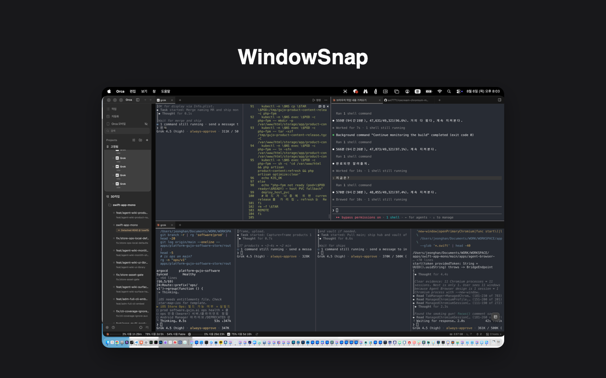
Task: Open the Orca menu in the menu bar
Action: pyautogui.click(x=120, y=91)
